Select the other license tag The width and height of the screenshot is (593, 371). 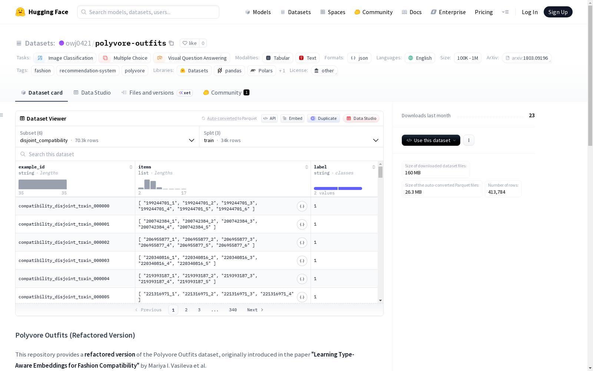(324, 70)
